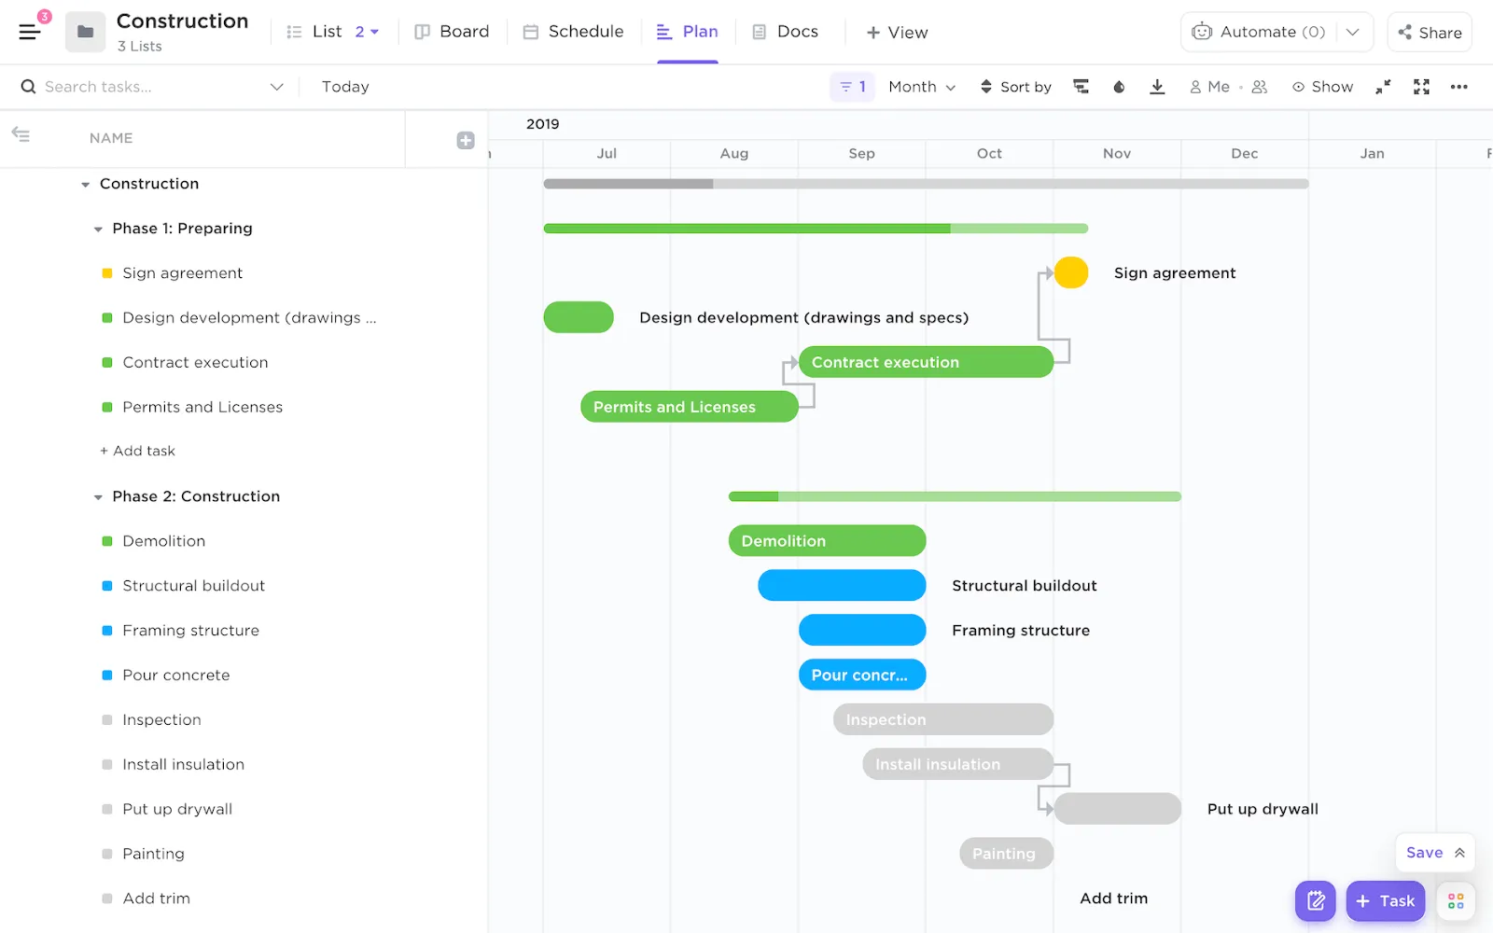The height and width of the screenshot is (933, 1493).
Task: Click the Construction folder icon
Action: (x=85, y=32)
